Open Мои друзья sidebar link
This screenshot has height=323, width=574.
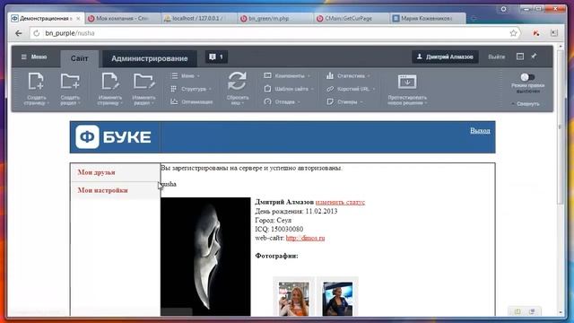(x=96, y=172)
